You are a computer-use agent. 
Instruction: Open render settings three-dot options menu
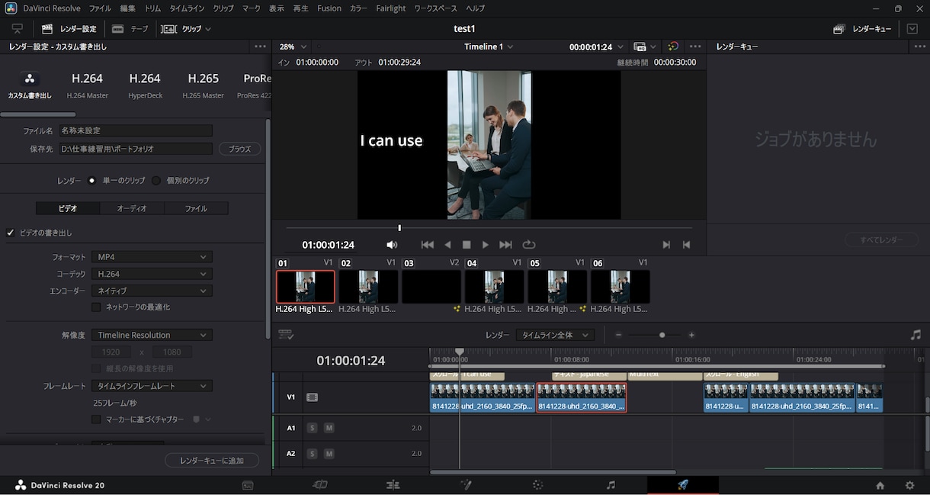point(261,47)
